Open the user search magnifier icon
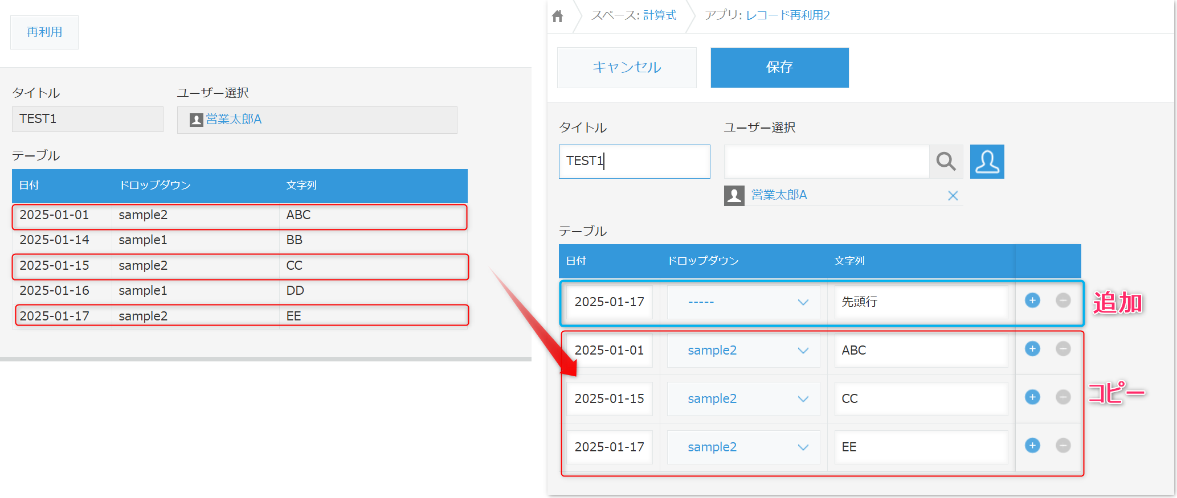 click(x=946, y=162)
